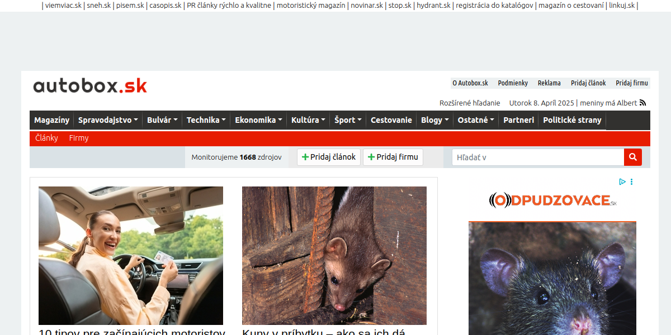Screen dimensions: 671x335
Task: Click the rat advertisement image
Action: tap(552, 279)
